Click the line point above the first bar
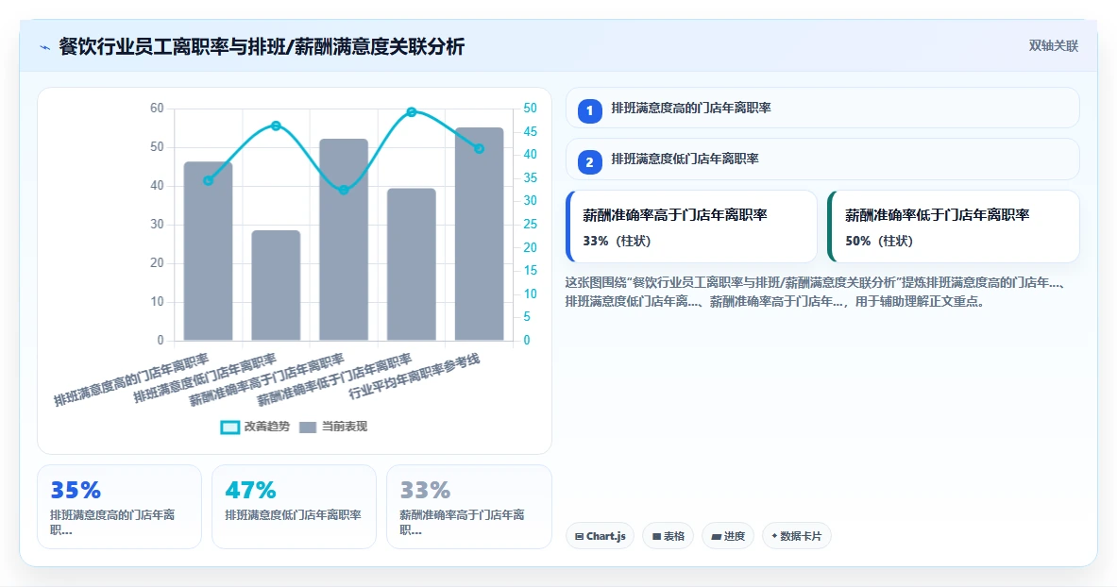This screenshot has height=587, width=1117. tap(208, 181)
